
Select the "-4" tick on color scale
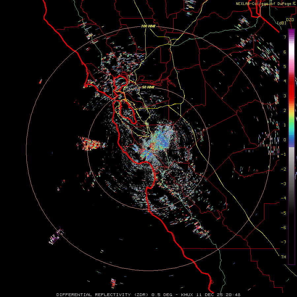pos(283,198)
